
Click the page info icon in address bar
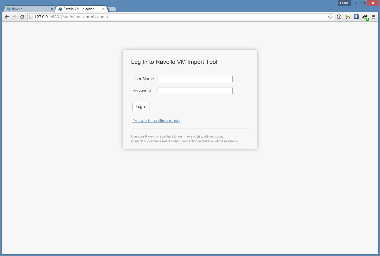(31, 17)
